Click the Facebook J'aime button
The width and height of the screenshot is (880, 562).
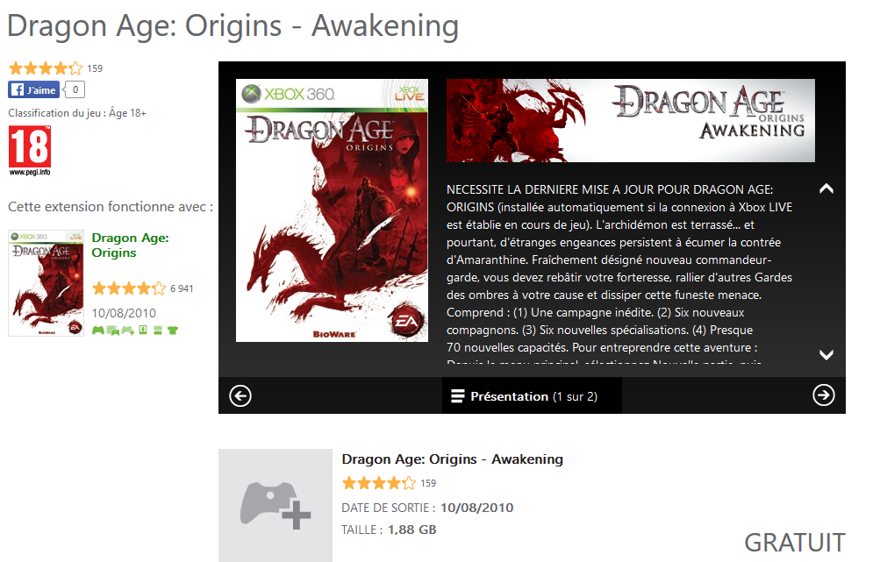click(33, 89)
